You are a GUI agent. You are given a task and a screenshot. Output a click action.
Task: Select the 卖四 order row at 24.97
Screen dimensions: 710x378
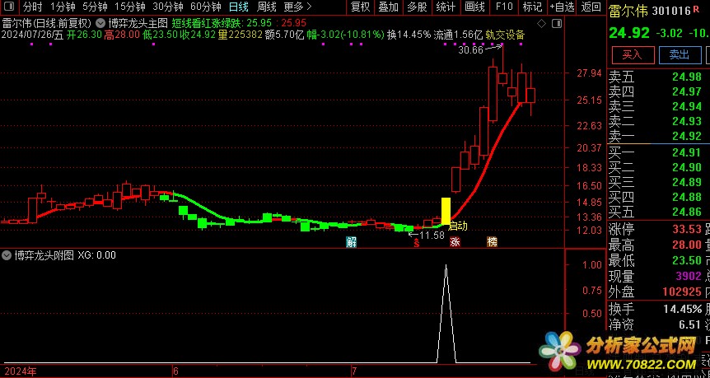point(658,92)
